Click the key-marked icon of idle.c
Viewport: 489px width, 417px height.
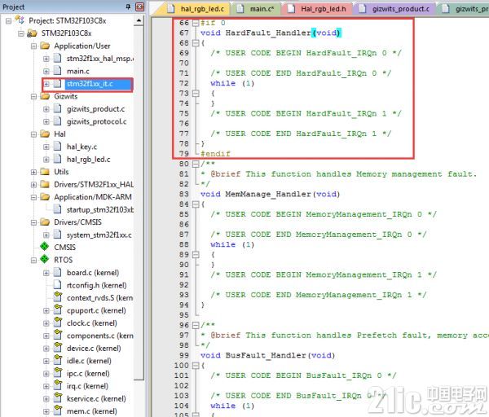point(58,360)
